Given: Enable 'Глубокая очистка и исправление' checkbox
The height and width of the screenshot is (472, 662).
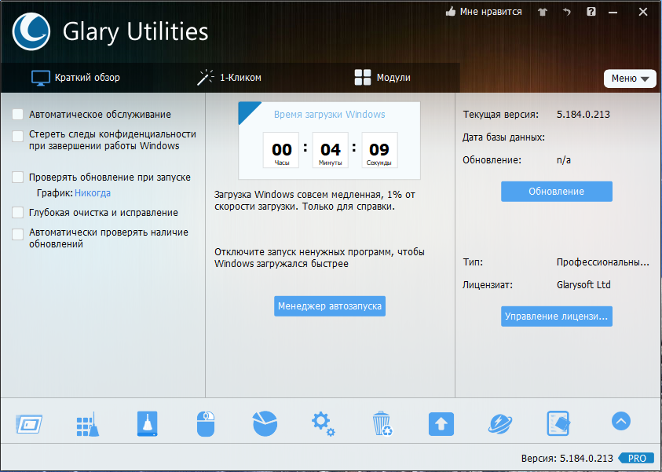Looking at the screenshot, I should (18, 212).
